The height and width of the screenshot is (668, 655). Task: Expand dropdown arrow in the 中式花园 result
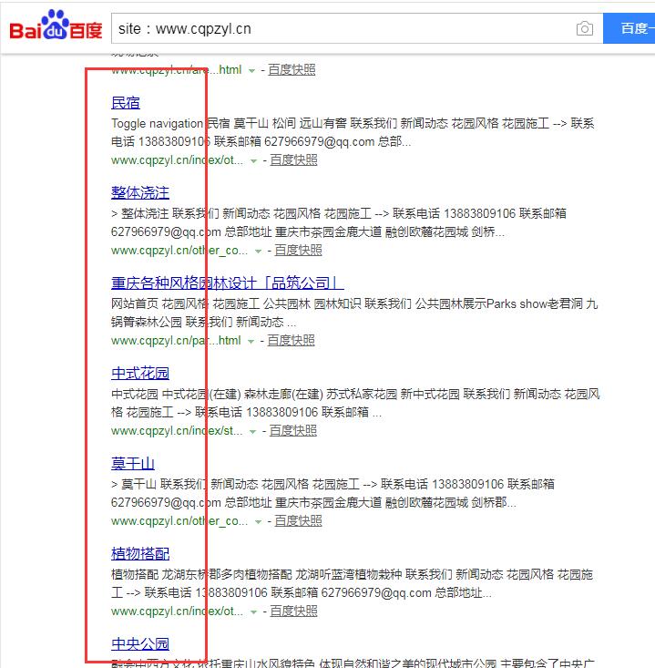pyautogui.click(x=253, y=432)
